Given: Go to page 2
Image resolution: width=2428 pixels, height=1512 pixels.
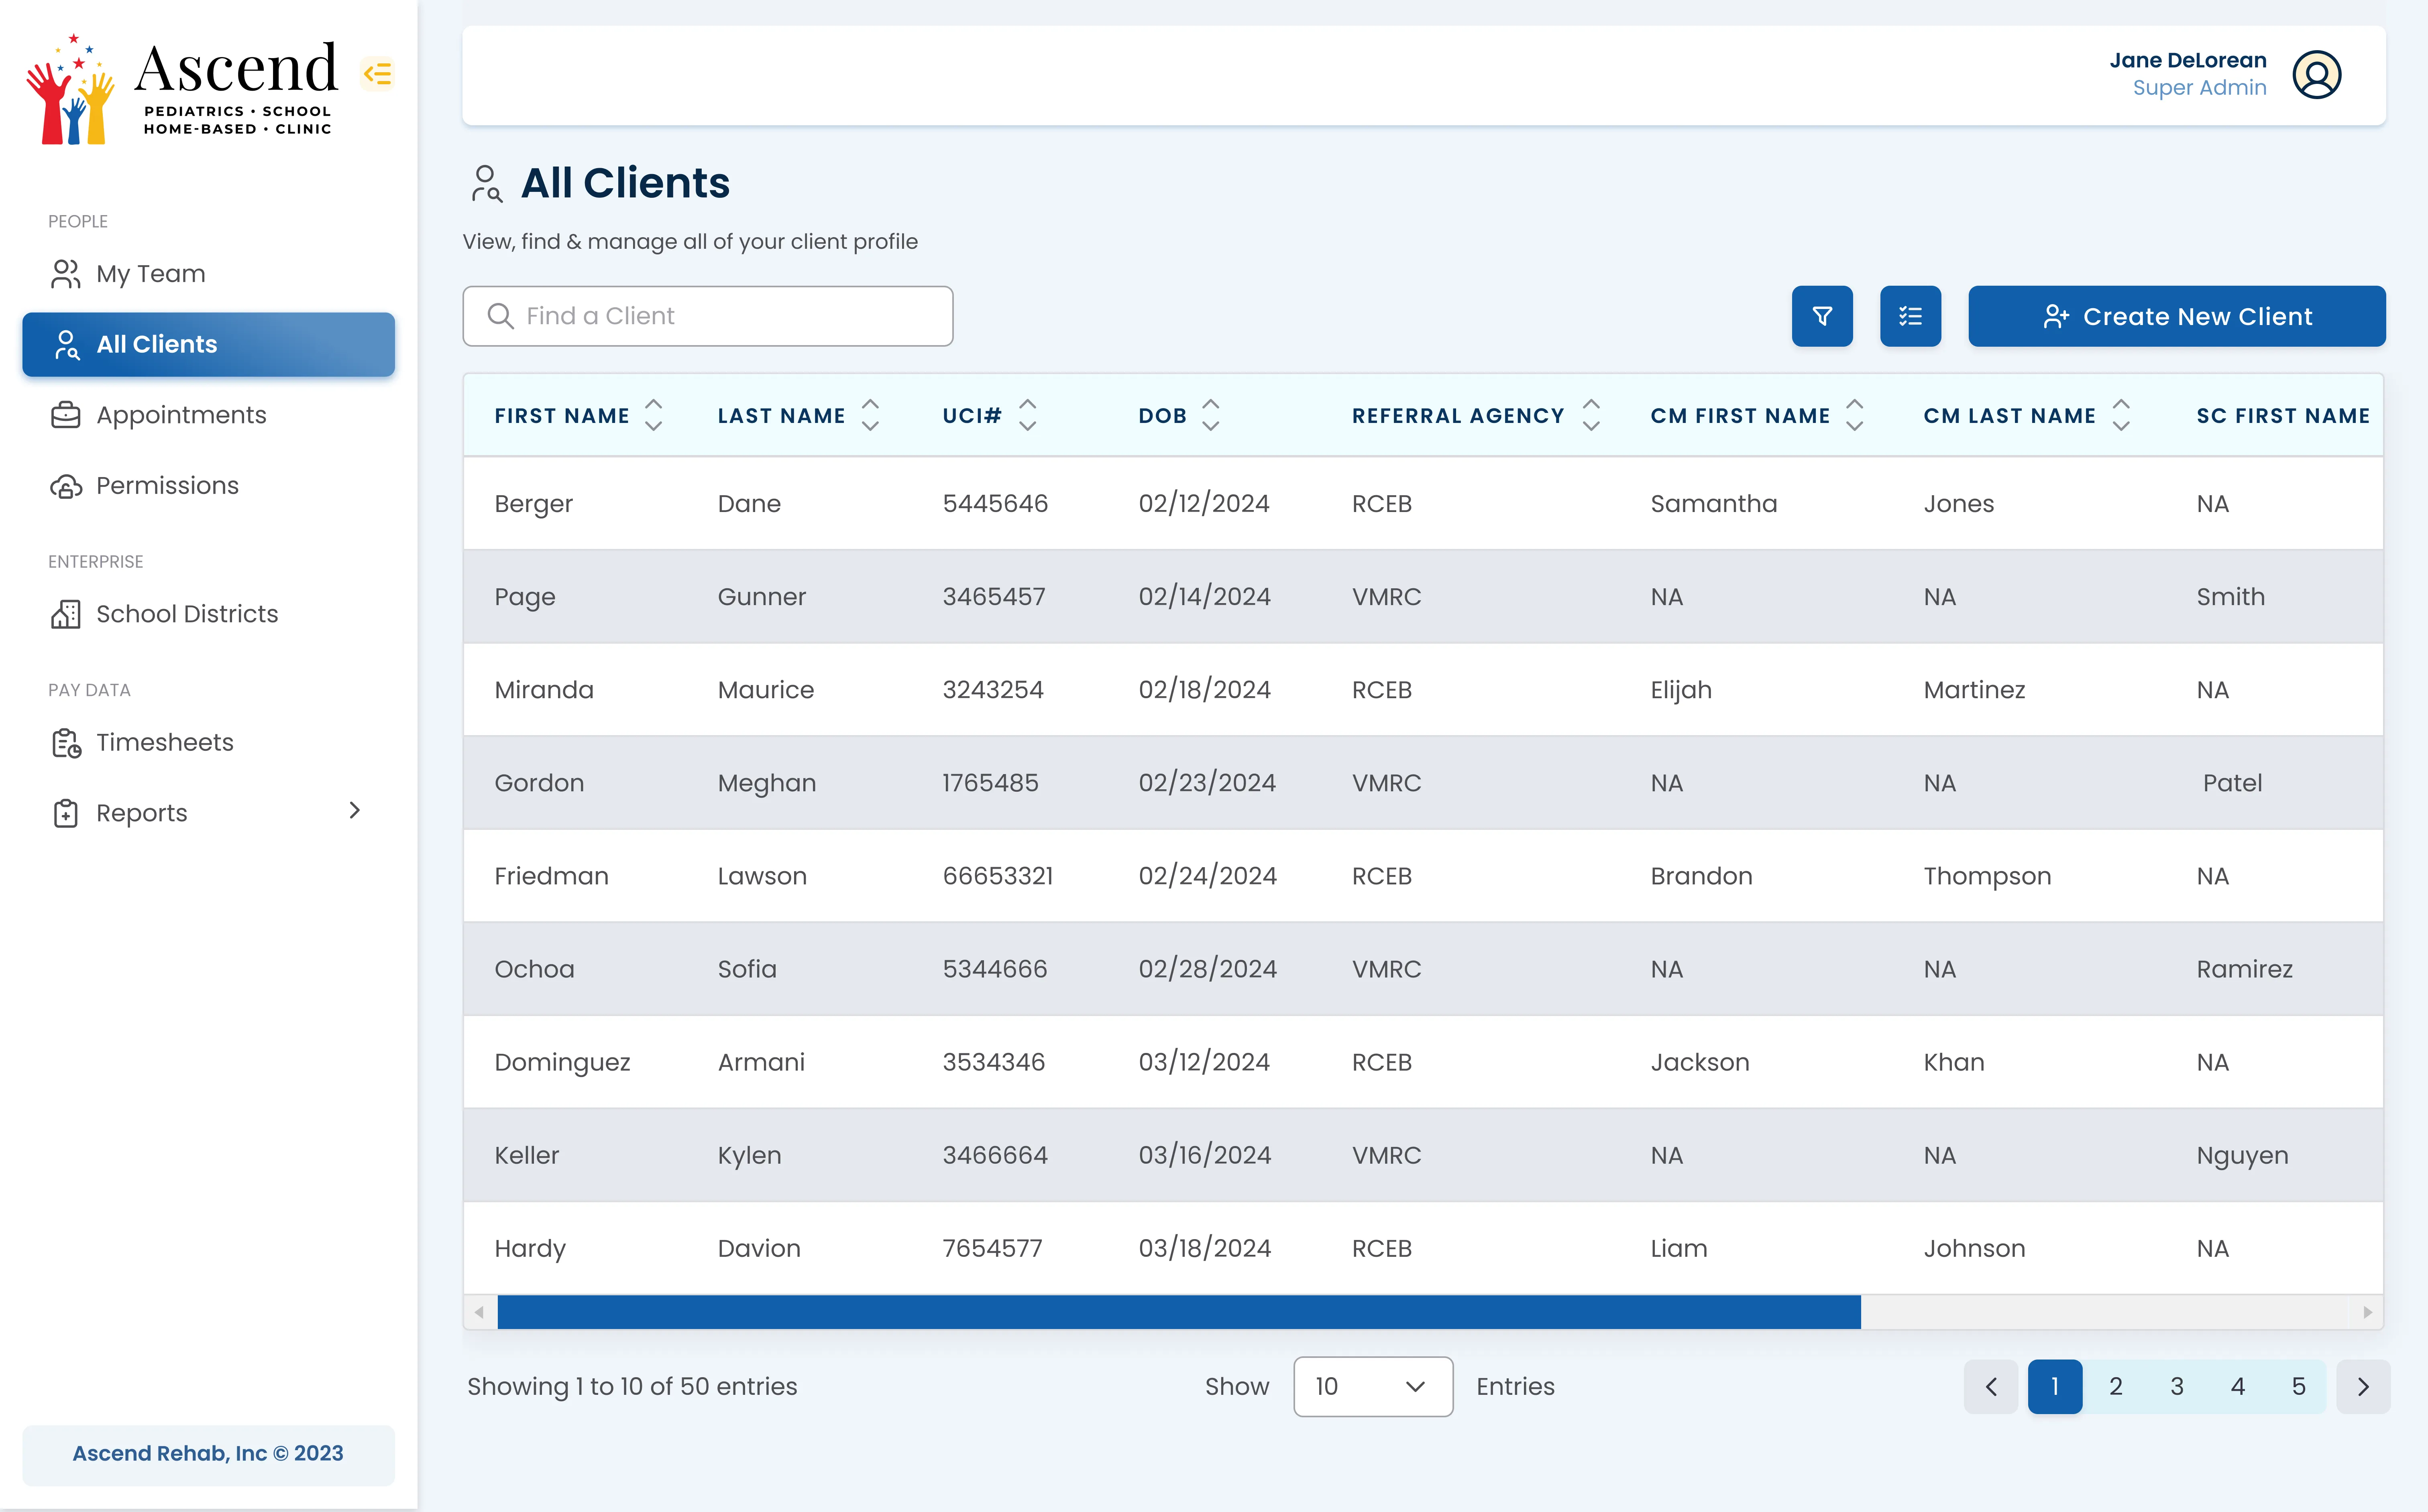Looking at the screenshot, I should (x=2116, y=1386).
